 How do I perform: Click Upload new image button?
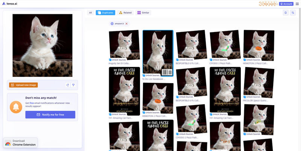point(23,85)
